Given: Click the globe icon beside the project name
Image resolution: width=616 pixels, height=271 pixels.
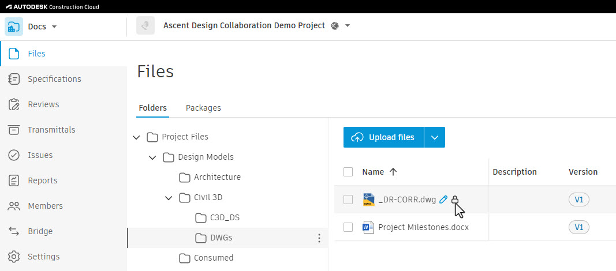Looking at the screenshot, I should [335, 26].
